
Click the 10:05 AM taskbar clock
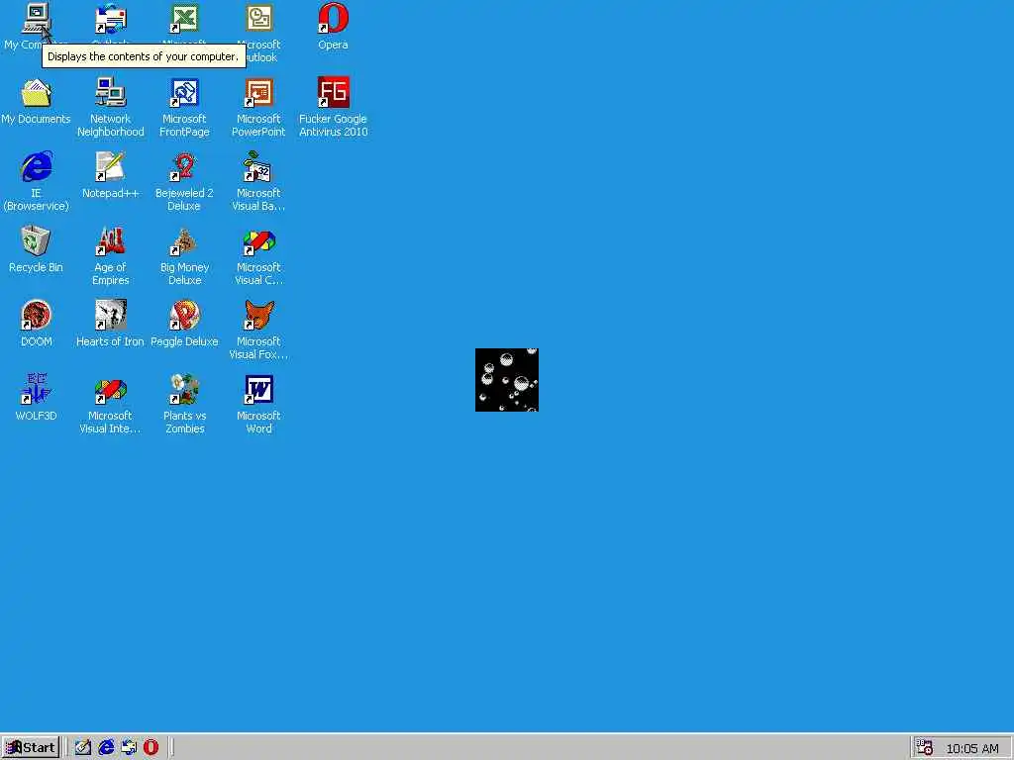[972, 748]
